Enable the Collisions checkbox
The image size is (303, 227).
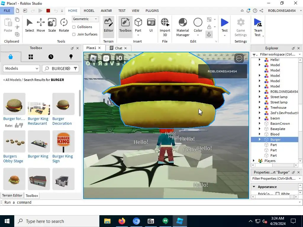[x=74, y=27]
